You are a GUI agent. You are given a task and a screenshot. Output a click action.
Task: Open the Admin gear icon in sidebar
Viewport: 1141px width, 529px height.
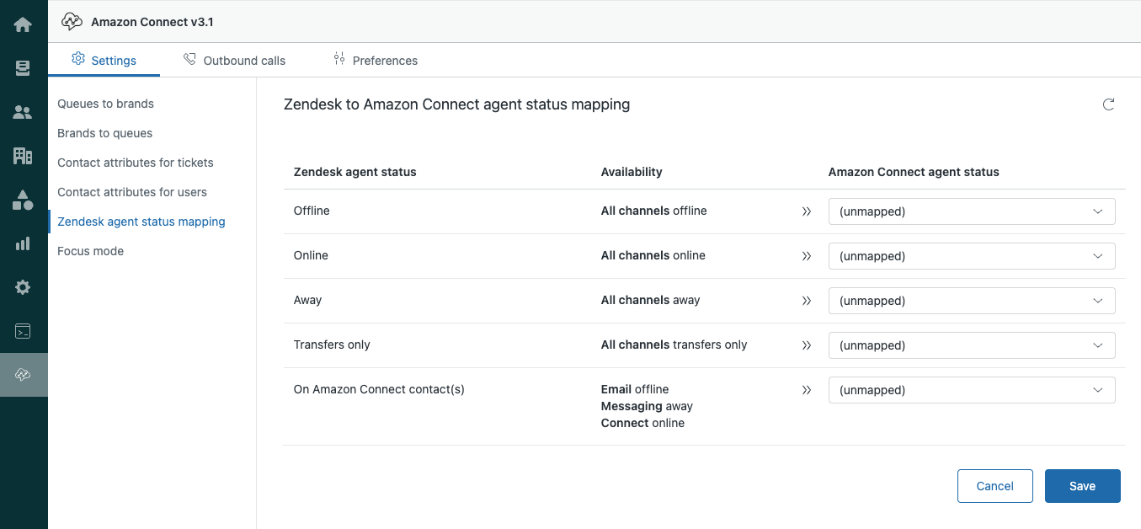pos(23,287)
